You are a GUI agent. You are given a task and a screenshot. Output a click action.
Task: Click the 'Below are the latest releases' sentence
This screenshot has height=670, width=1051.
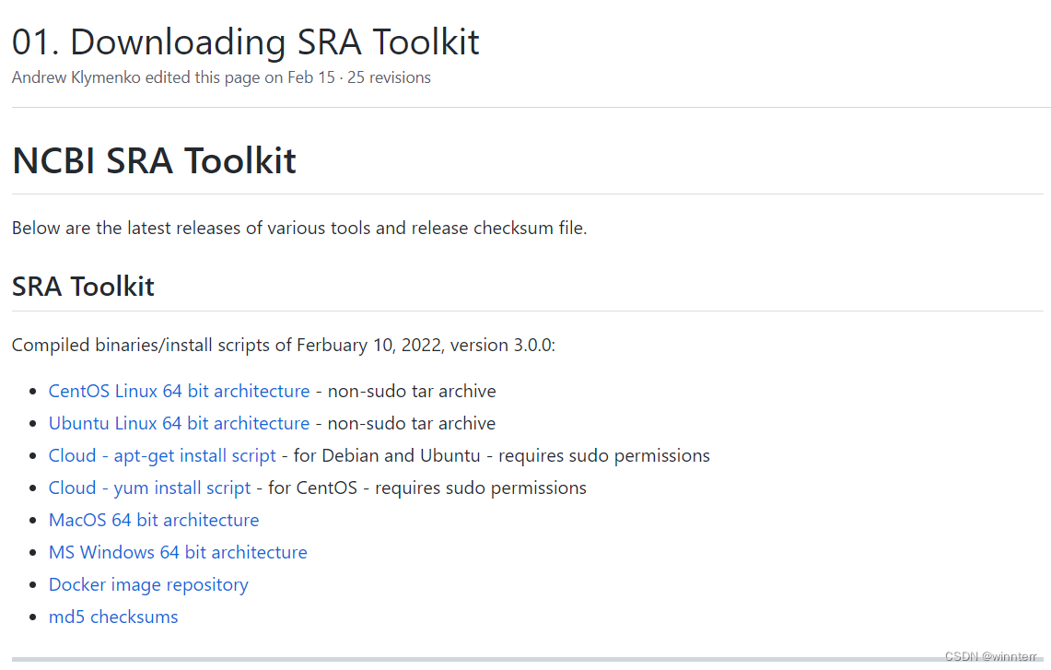(x=299, y=228)
